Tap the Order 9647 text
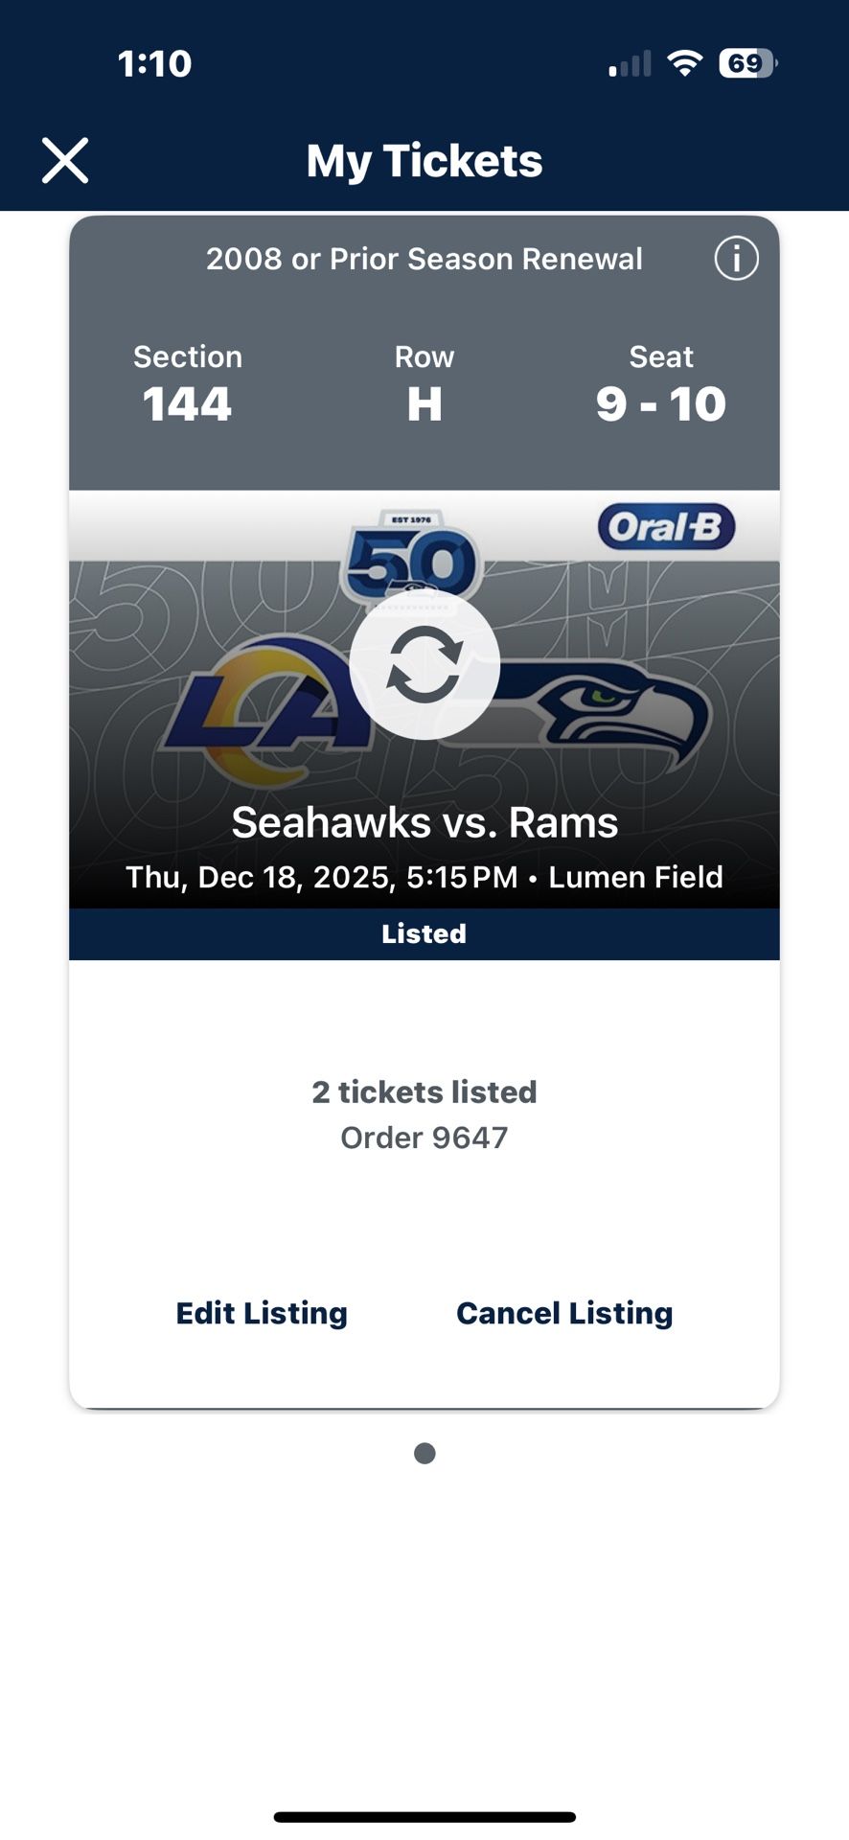This screenshot has height=1840, width=849. coord(424,1138)
